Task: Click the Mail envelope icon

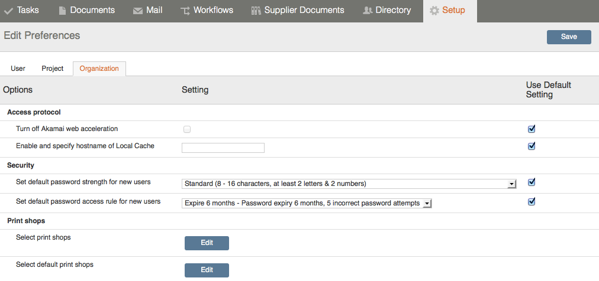Action: point(138,11)
